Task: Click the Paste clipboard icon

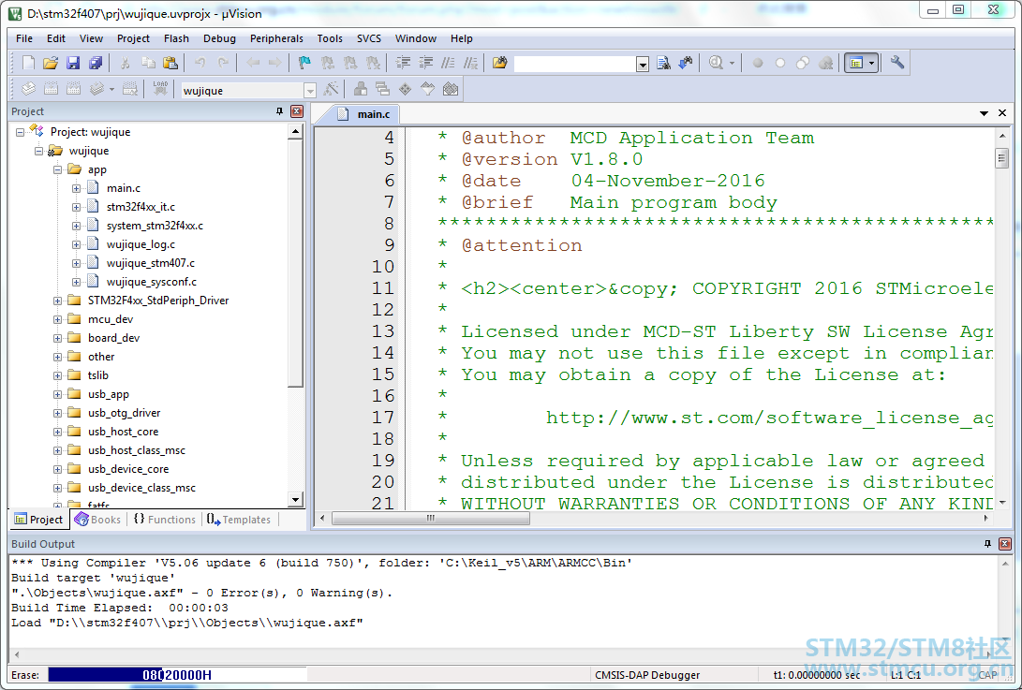Action: tap(170, 64)
